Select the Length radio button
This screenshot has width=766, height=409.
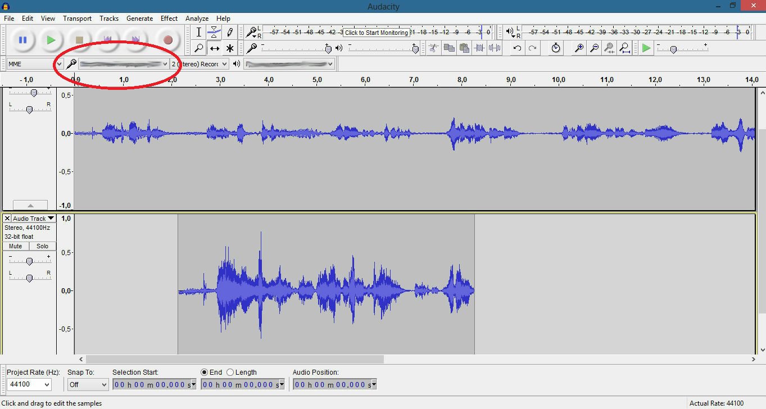pos(230,372)
